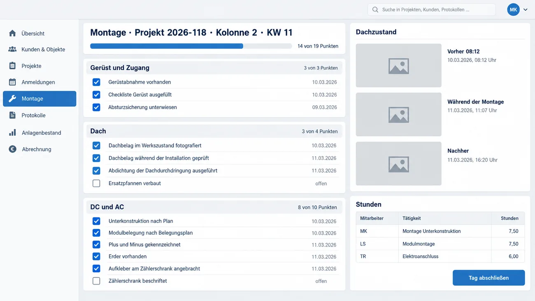The height and width of the screenshot is (301, 535).
Task: Click the MK user avatar
Action: (x=513, y=9)
